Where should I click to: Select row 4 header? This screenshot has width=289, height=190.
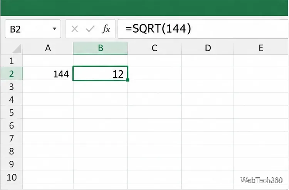click(12, 99)
